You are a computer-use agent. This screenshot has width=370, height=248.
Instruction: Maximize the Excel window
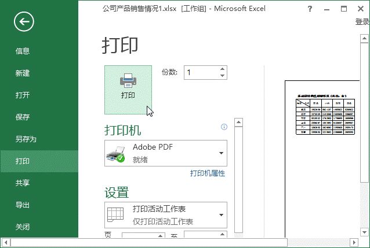(344, 9)
